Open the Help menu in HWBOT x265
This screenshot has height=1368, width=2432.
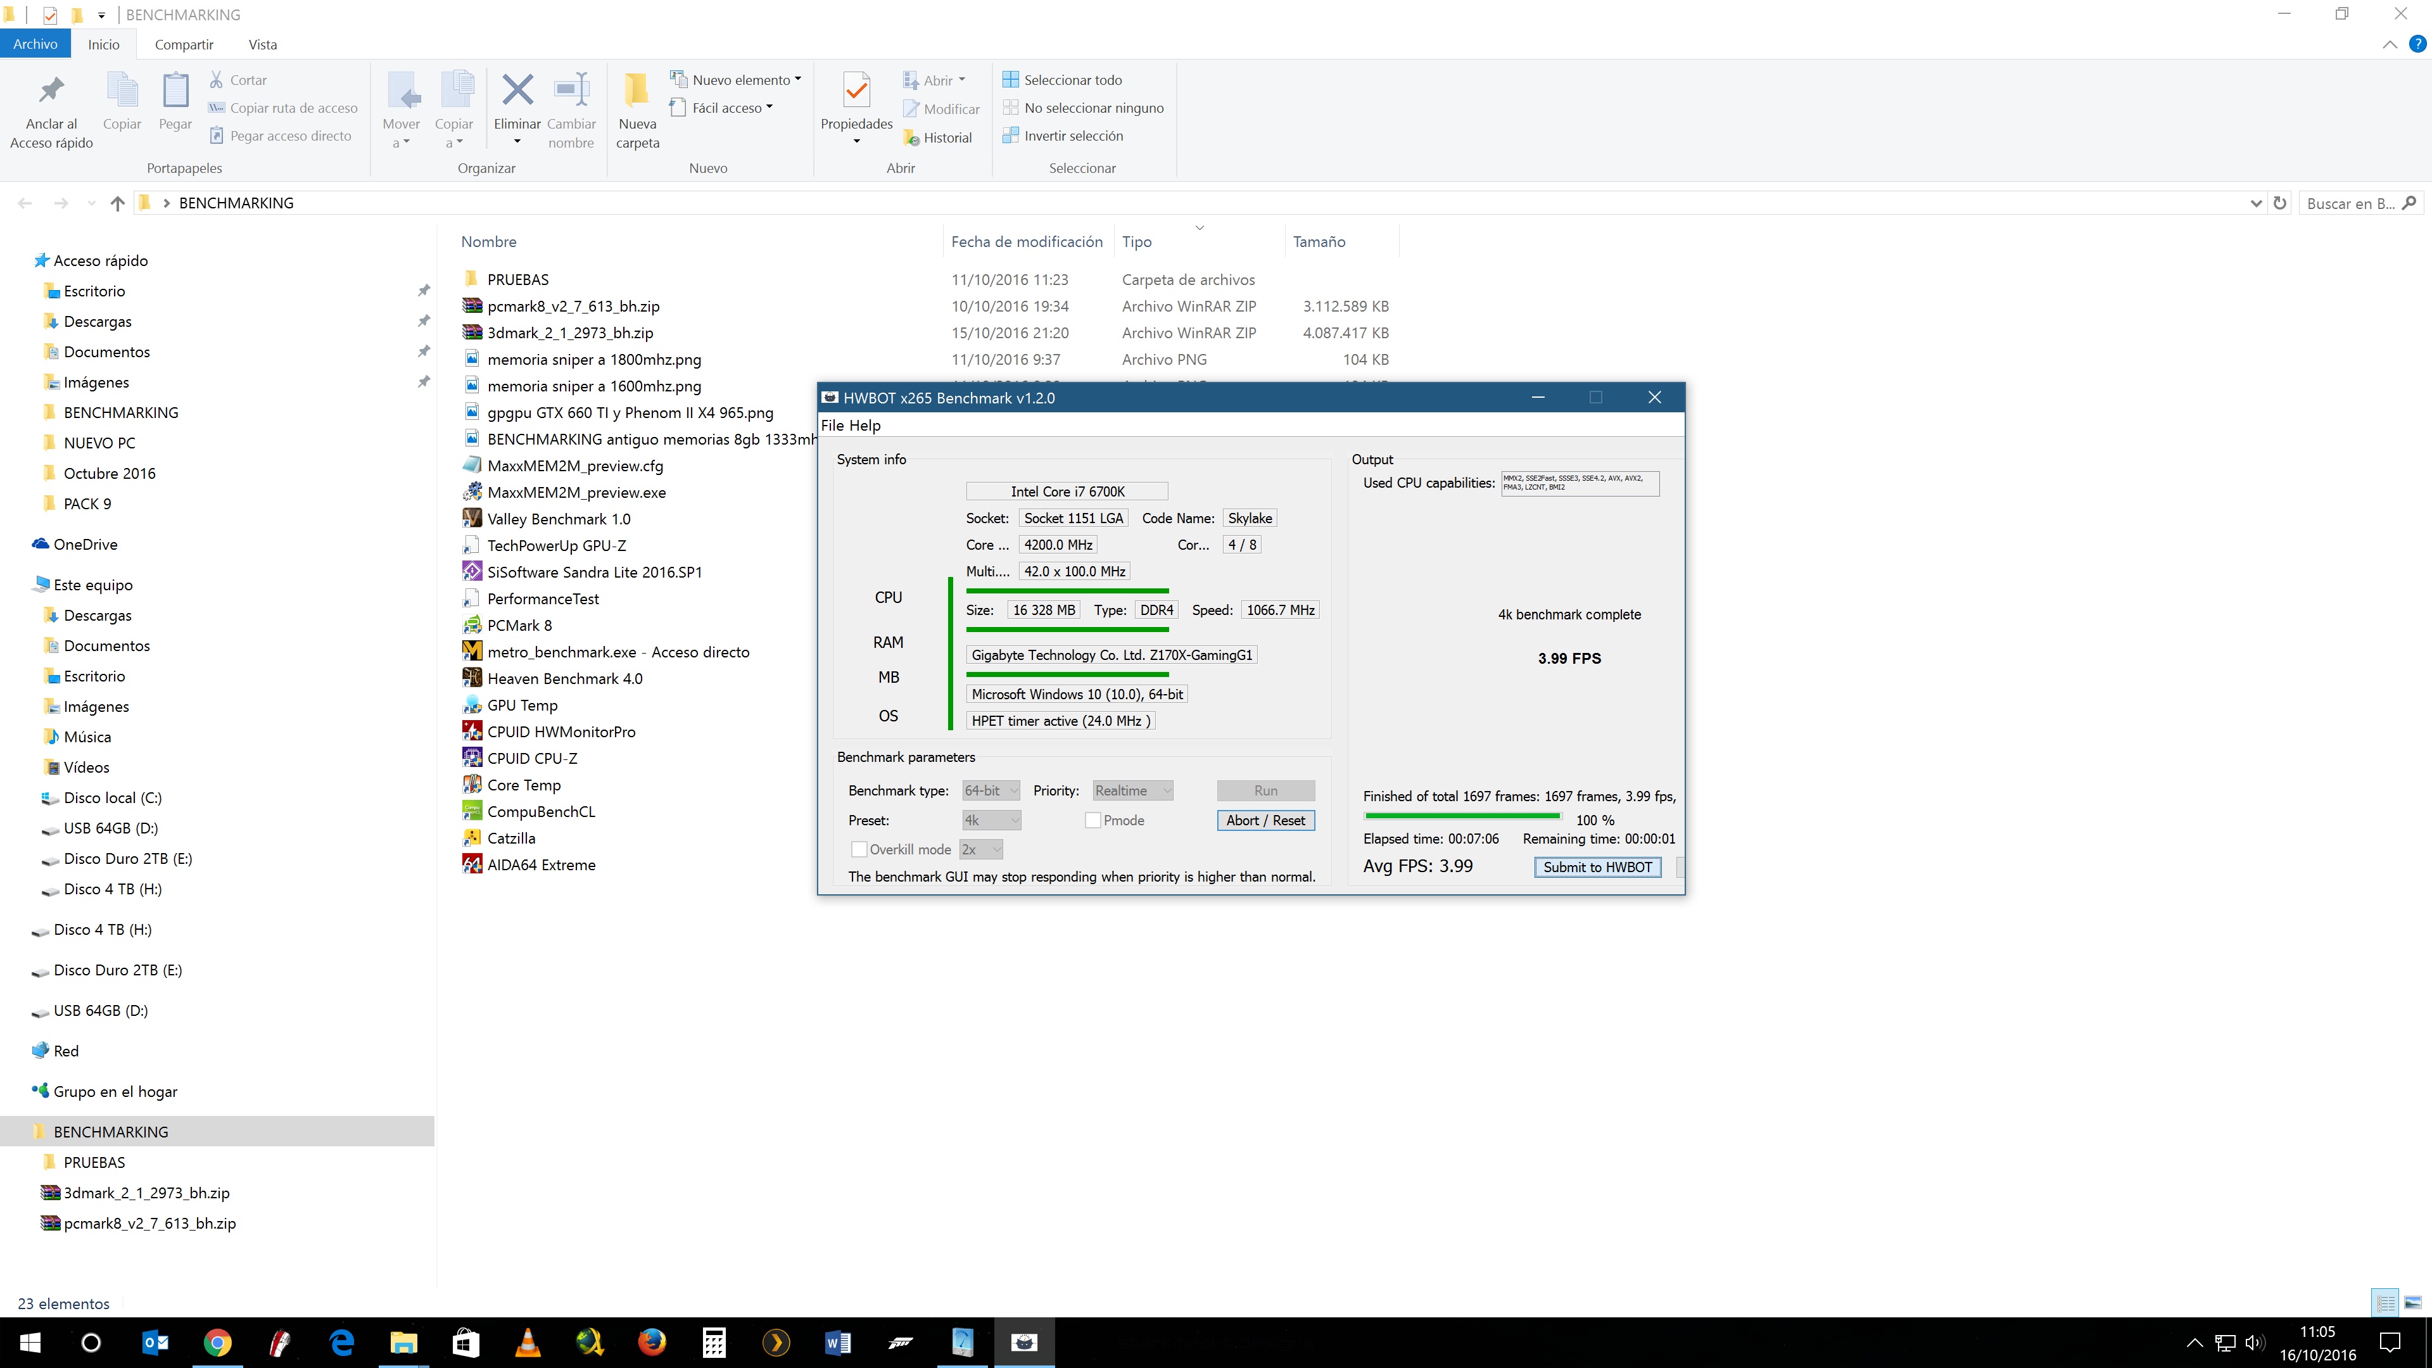pyautogui.click(x=864, y=426)
